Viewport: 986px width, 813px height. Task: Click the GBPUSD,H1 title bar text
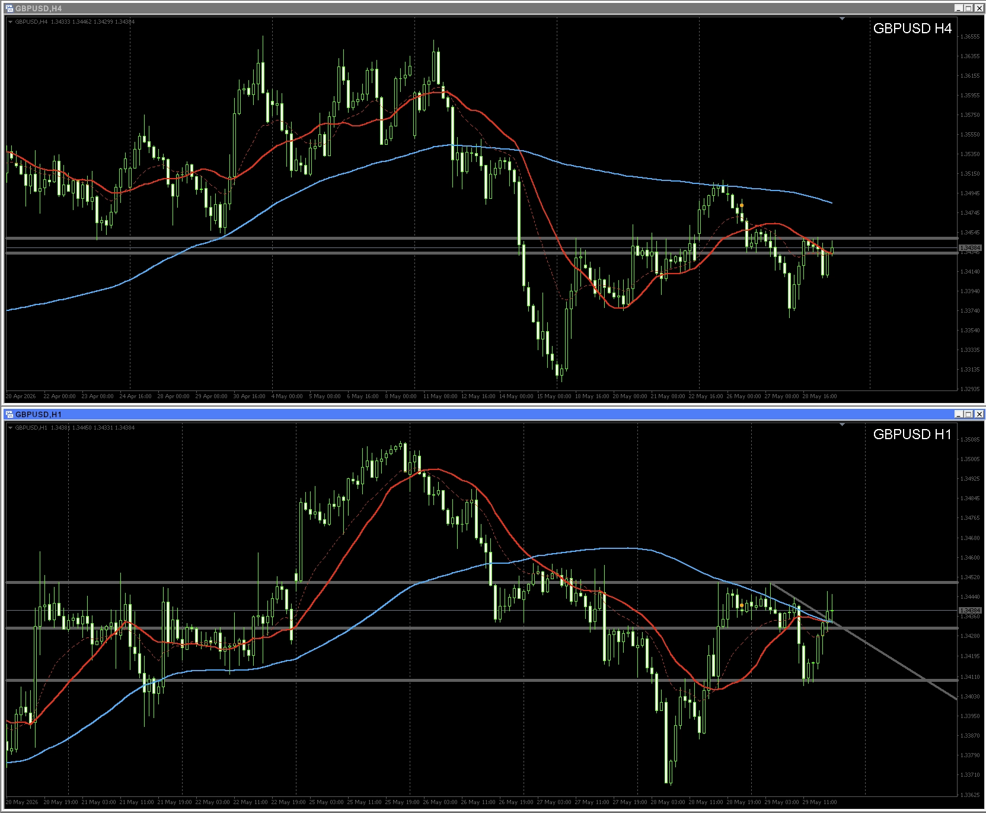38,414
